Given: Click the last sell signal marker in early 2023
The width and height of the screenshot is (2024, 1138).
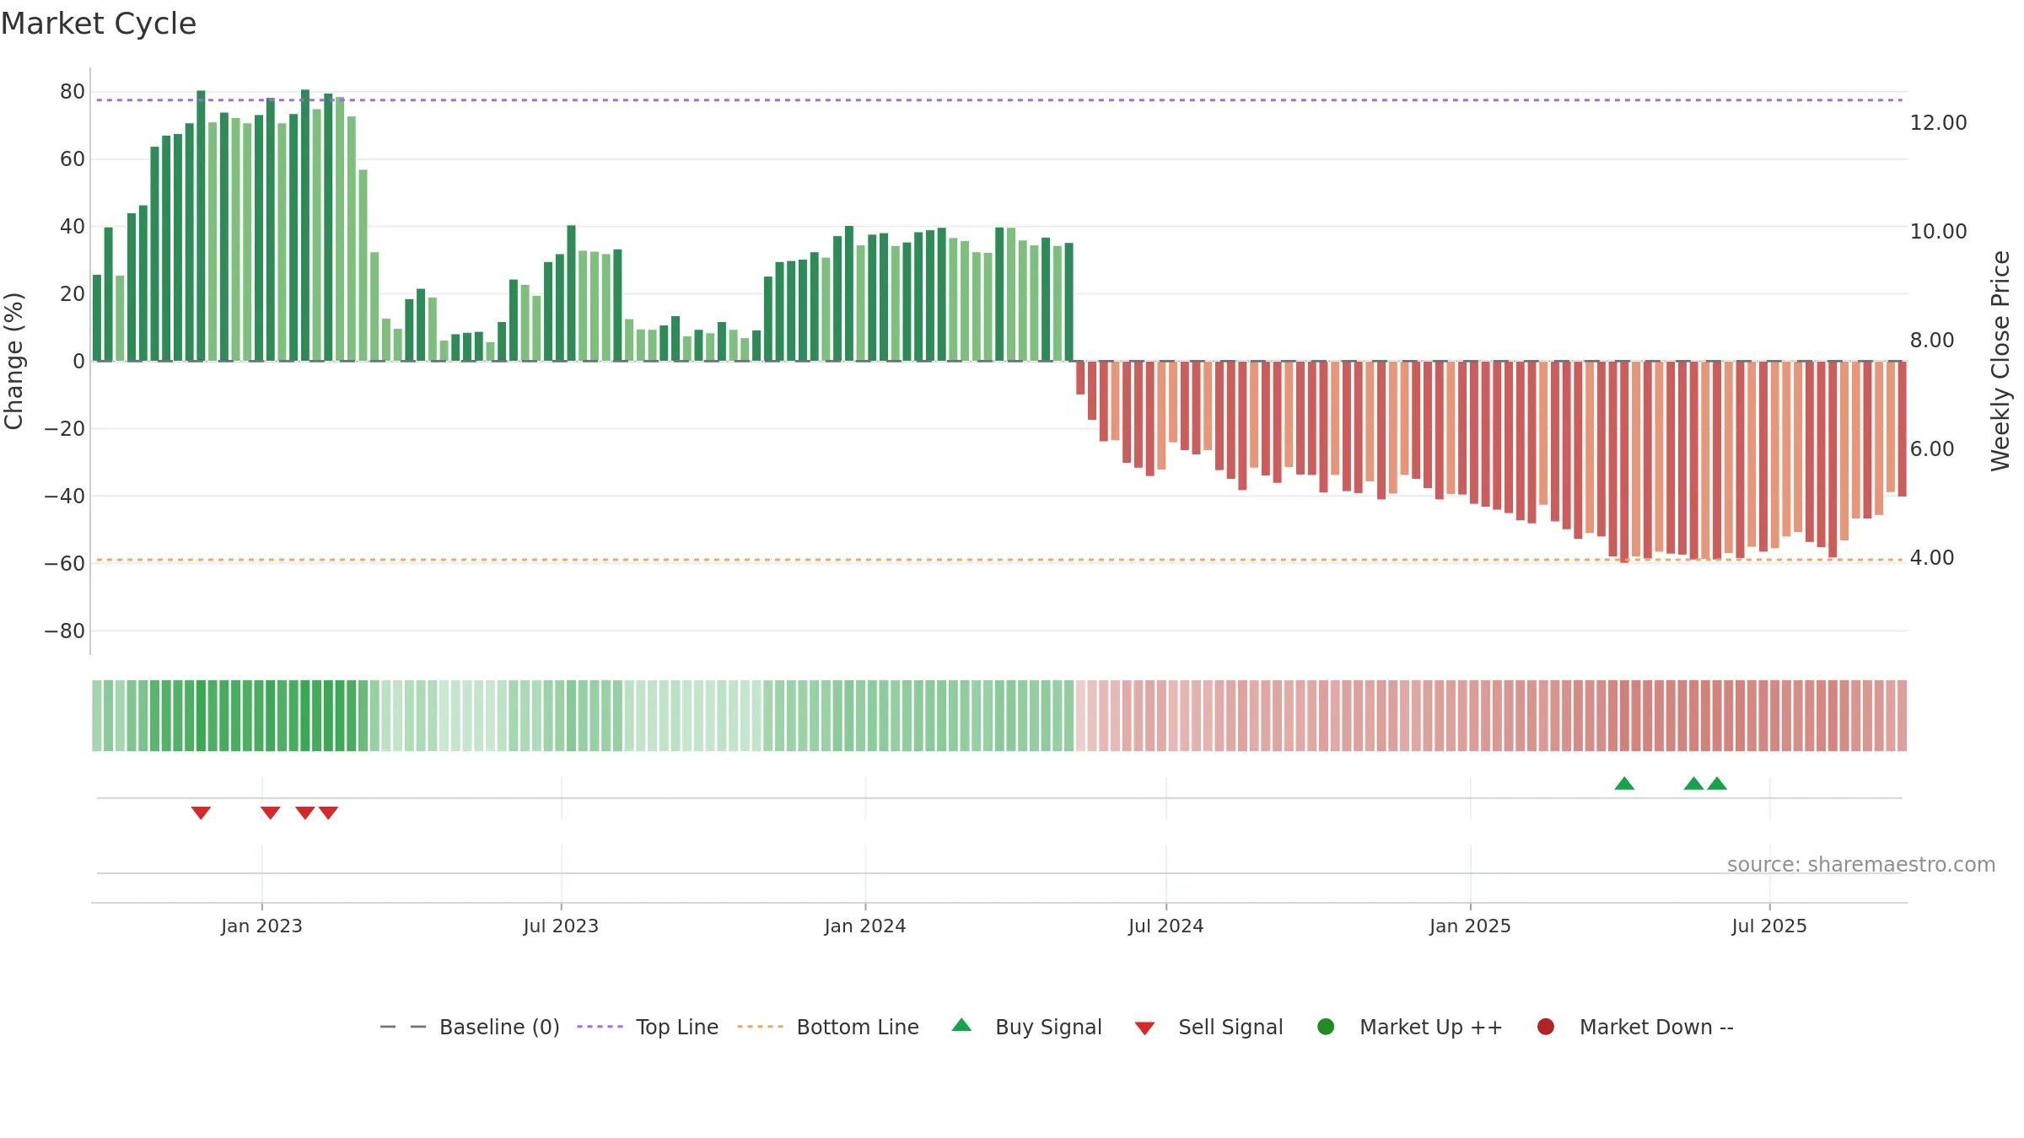Looking at the screenshot, I should click(x=328, y=813).
